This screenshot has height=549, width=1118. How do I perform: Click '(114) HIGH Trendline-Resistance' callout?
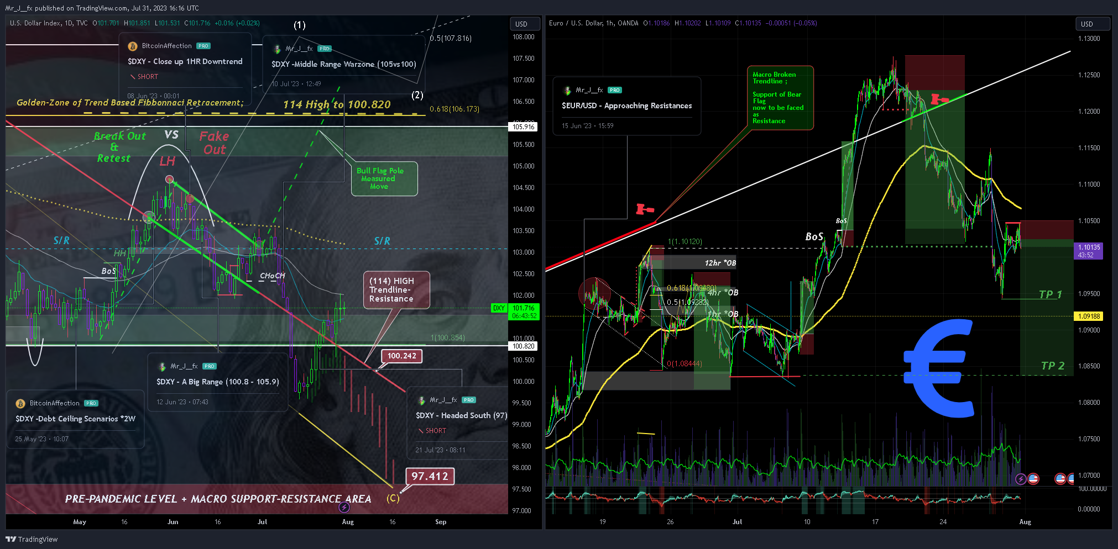pyautogui.click(x=396, y=290)
